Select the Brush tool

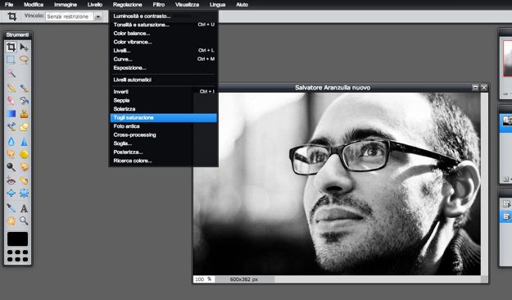click(24, 88)
